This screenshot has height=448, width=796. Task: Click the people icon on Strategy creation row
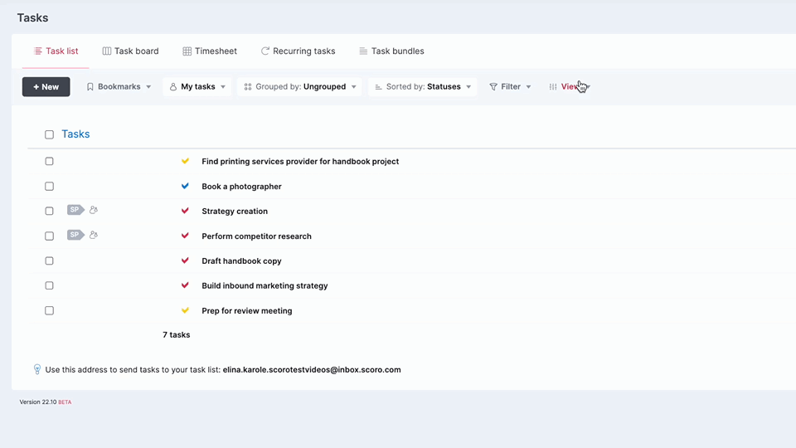click(x=94, y=210)
